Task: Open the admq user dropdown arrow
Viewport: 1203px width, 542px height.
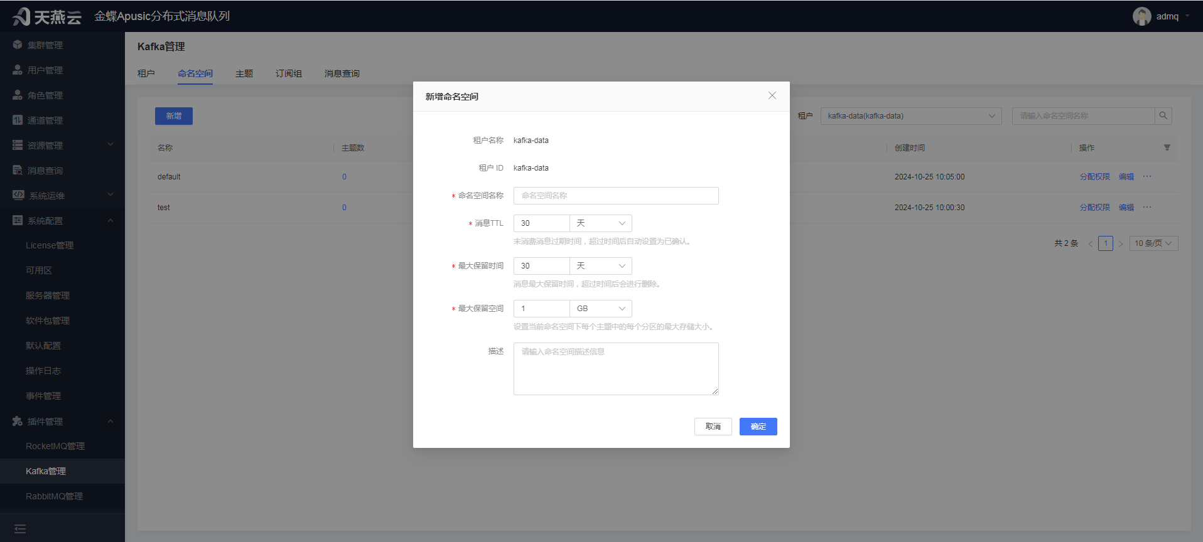Action: 1187,16
